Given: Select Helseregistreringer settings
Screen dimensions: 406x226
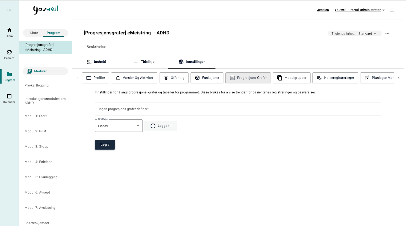Looking at the screenshot, I should [335, 78].
